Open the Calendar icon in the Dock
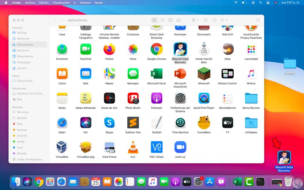The image size is (304, 190). click(x=96, y=182)
